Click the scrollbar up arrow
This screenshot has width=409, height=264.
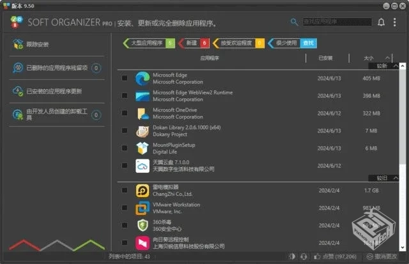point(403,66)
